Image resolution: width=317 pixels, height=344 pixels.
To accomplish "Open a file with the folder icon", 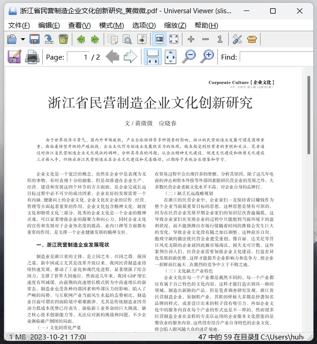I will point(12,39).
